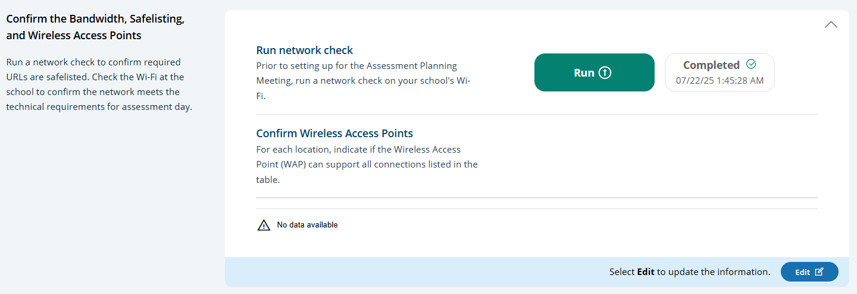Click the No data available message

307,225
